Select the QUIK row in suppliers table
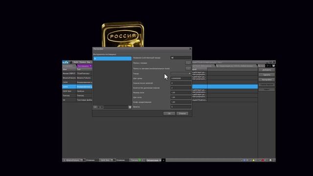The height and width of the screenshot is (176, 313). point(77,91)
